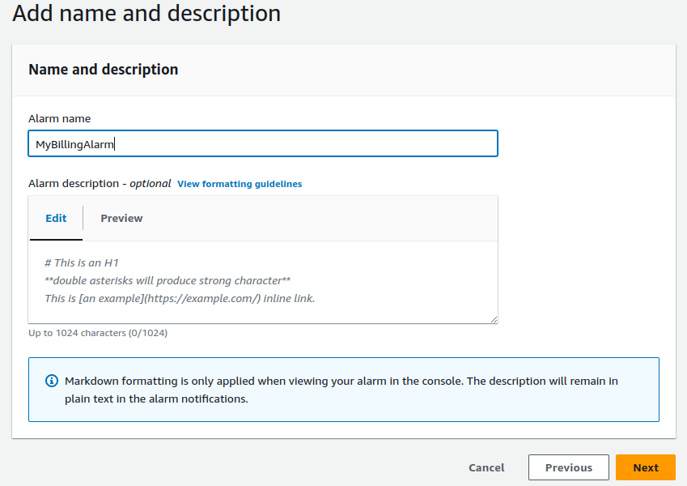
Task: Go back with the Previous button
Action: [x=569, y=467]
